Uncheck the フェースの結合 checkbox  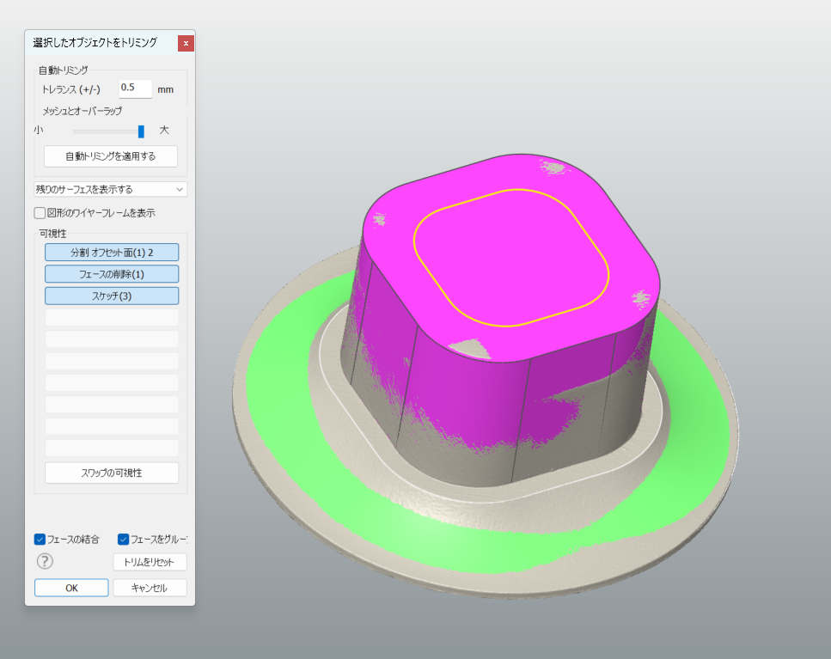click(x=40, y=540)
